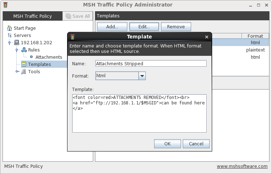The image size is (272, 174).
Task: Cancel the Template dialog
Action: pos(196,144)
